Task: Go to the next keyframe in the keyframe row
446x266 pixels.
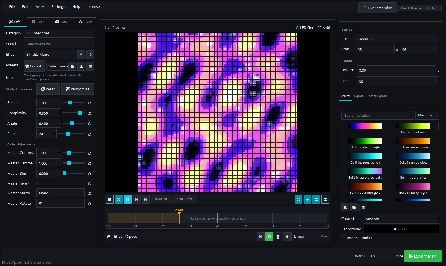Action: (x=287, y=237)
